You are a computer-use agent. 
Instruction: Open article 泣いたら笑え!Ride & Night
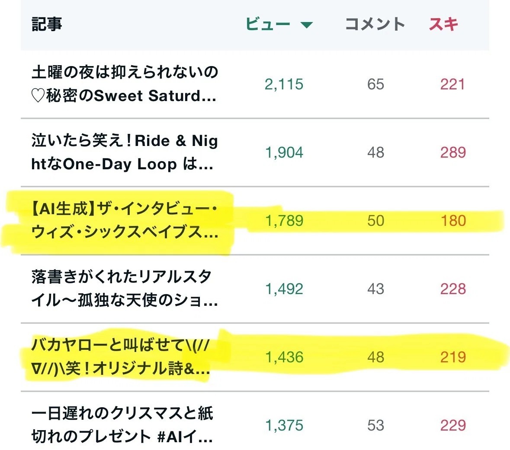[125, 152]
